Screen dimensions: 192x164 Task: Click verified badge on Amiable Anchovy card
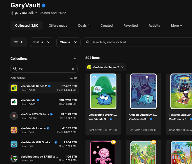point(151,119)
